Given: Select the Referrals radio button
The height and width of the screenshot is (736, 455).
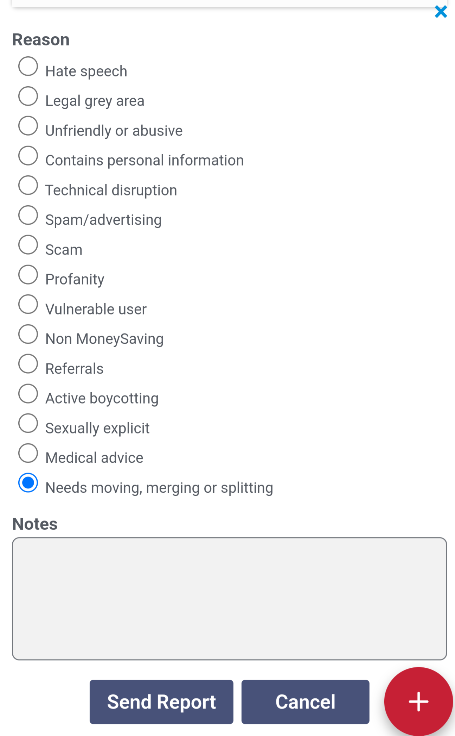Looking at the screenshot, I should [x=28, y=364].
